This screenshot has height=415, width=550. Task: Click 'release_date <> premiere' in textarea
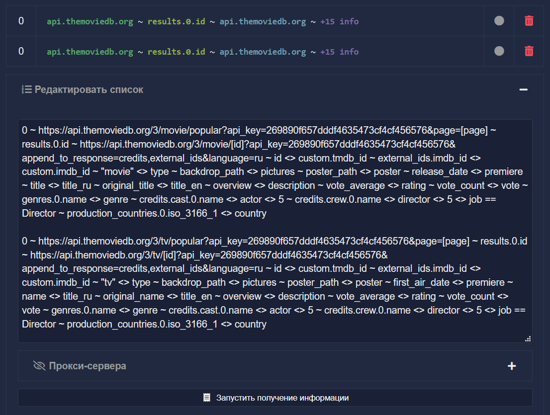point(467,172)
